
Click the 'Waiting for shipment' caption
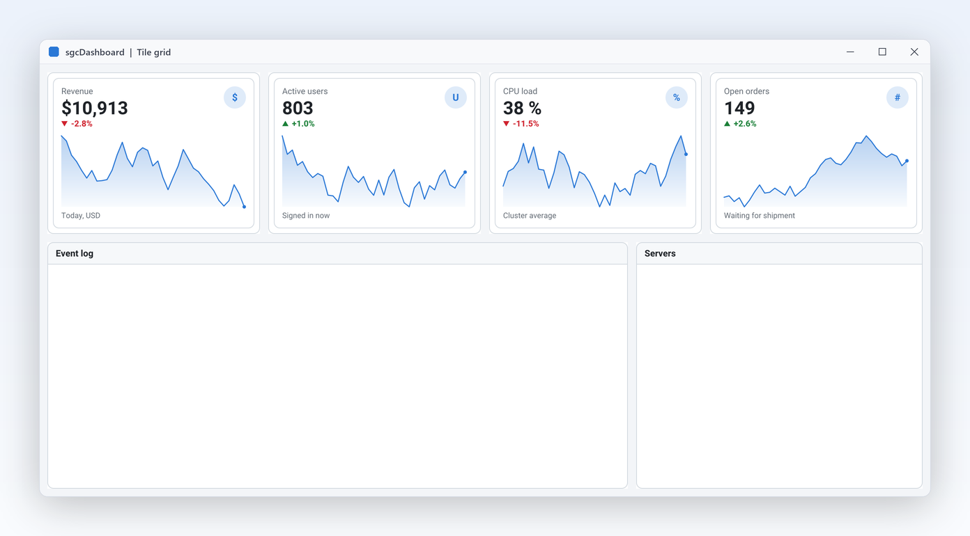point(760,216)
